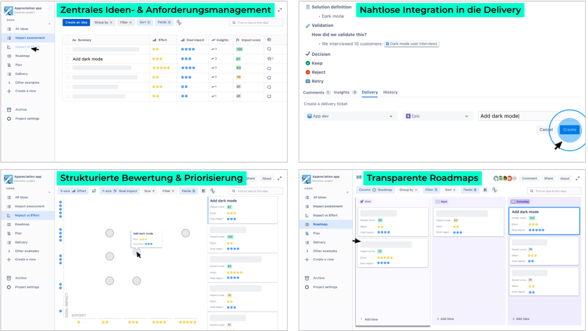
Task: Open the App dev project dropdown
Action: pos(350,116)
